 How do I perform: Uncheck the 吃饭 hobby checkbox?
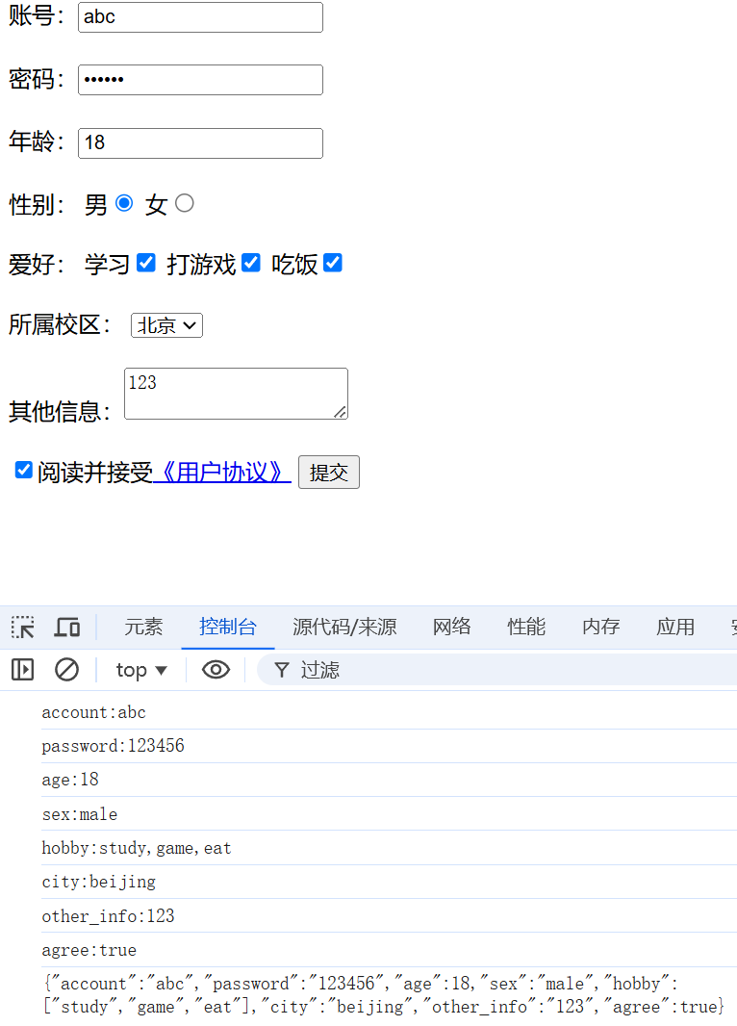[333, 263]
